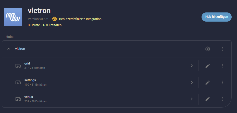Open victron hub settings gear

(x=208, y=49)
